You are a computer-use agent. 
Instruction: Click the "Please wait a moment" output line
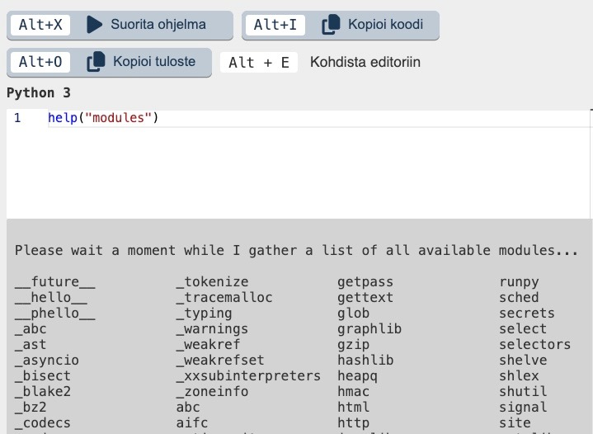tap(296, 250)
